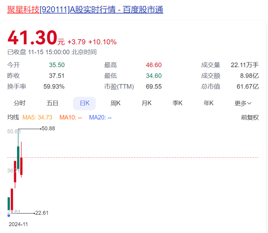Click the 最低 value 34.60
The image size is (268, 233).
[x=153, y=76]
